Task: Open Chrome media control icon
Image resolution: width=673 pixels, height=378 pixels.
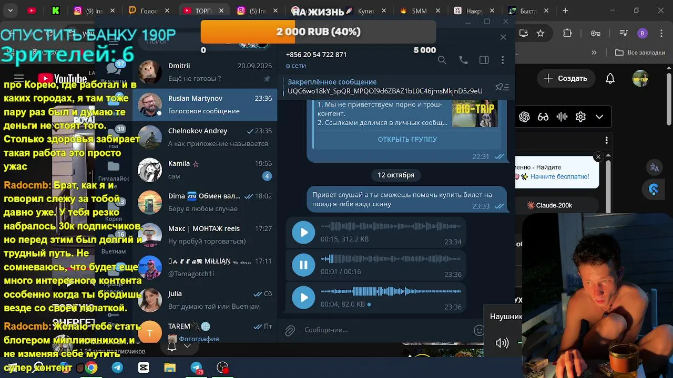Action: [x=623, y=33]
